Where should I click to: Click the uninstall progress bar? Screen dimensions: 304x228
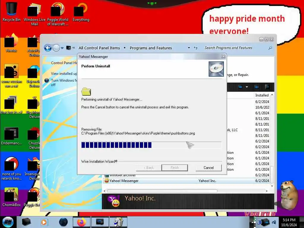coord(151,145)
